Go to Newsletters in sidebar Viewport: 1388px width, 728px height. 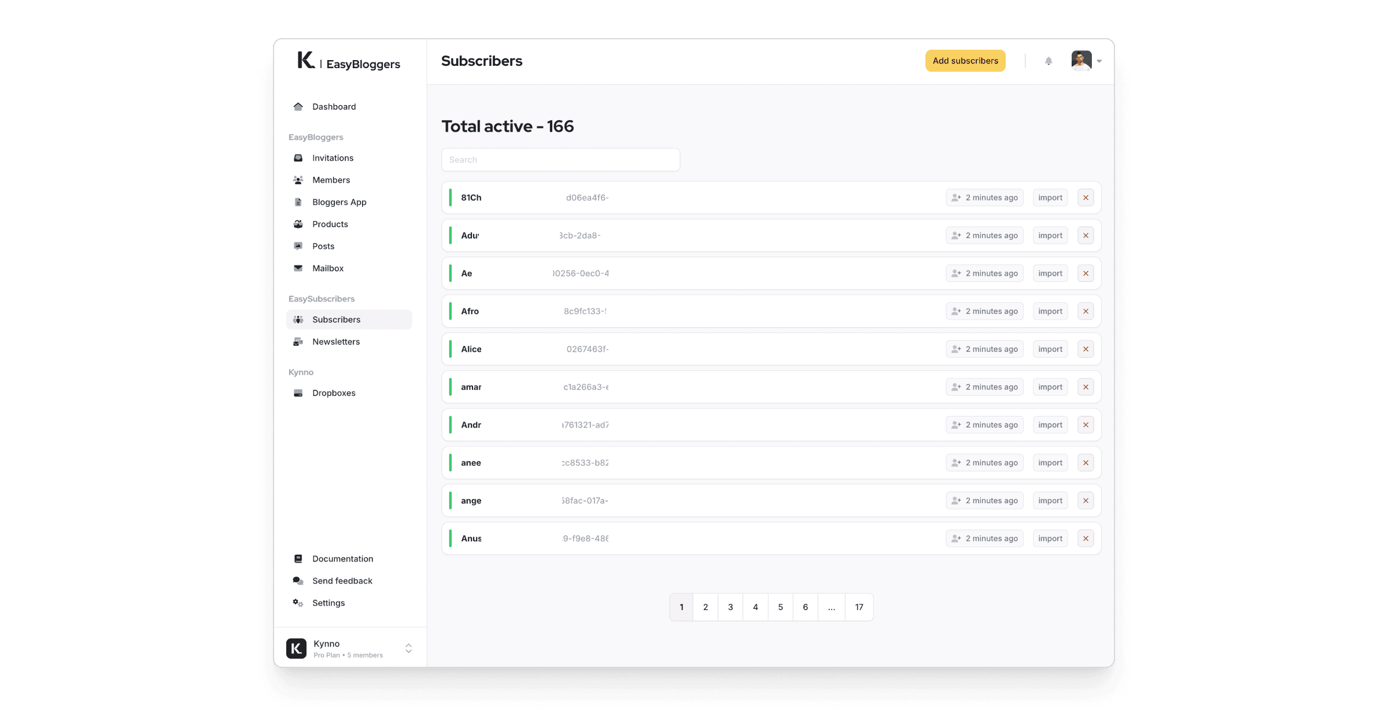335,341
